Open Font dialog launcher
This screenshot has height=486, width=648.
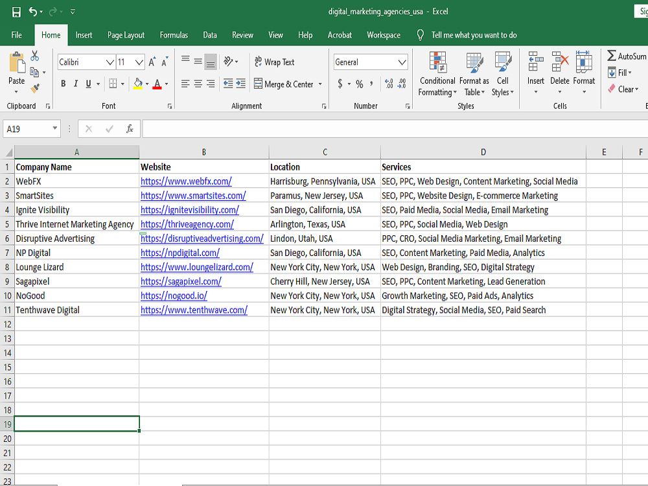pyautogui.click(x=170, y=106)
